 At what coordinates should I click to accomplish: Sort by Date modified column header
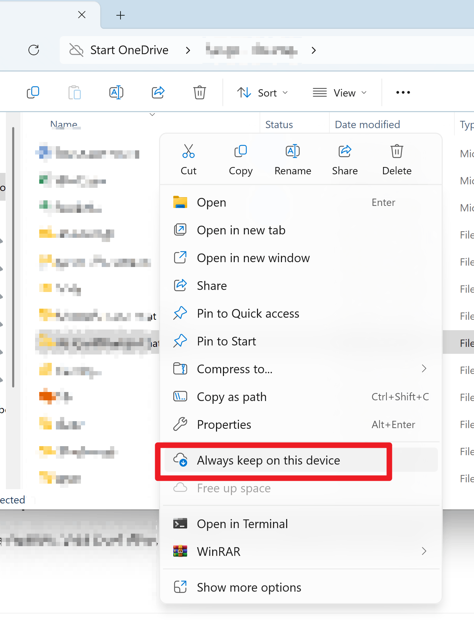(x=367, y=124)
